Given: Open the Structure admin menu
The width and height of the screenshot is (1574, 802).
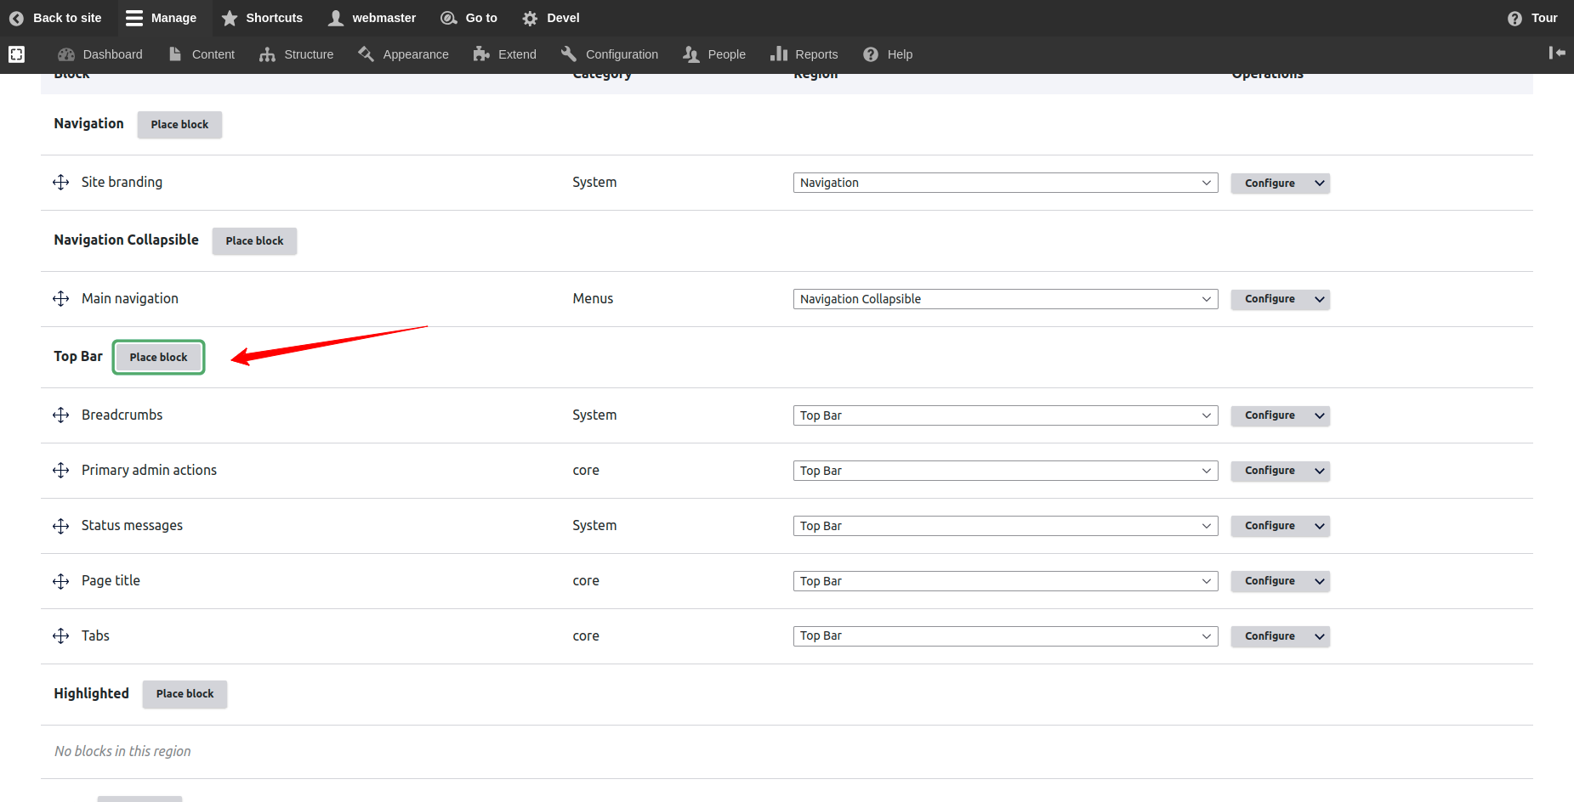Looking at the screenshot, I should pos(297,54).
